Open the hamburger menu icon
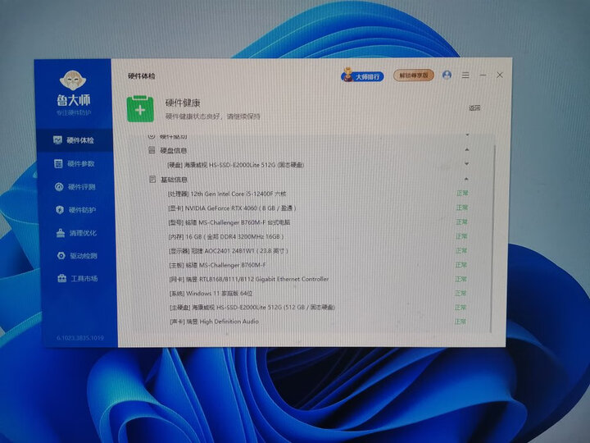The width and height of the screenshot is (590, 443). [465, 75]
